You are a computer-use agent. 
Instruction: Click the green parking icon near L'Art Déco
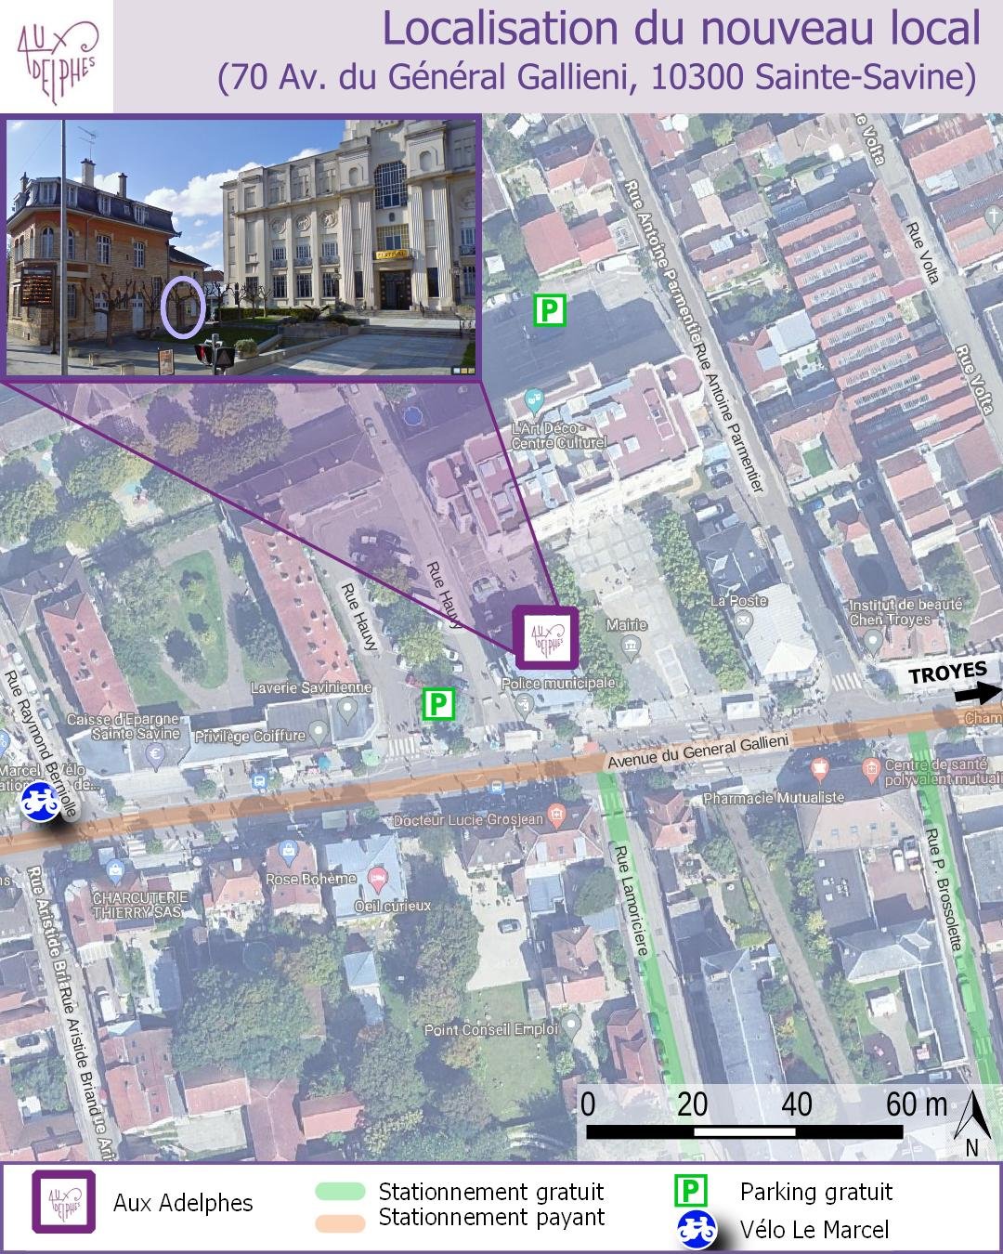click(550, 309)
